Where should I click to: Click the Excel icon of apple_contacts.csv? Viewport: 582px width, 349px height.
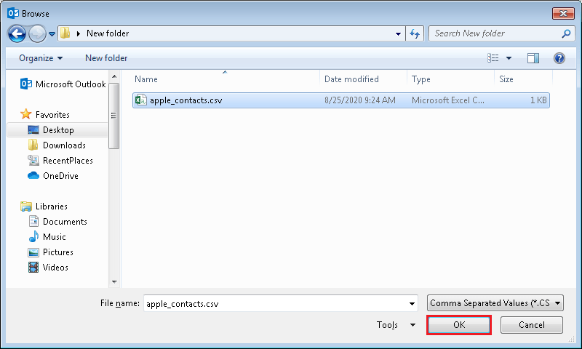pyautogui.click(x=140, y=100)
